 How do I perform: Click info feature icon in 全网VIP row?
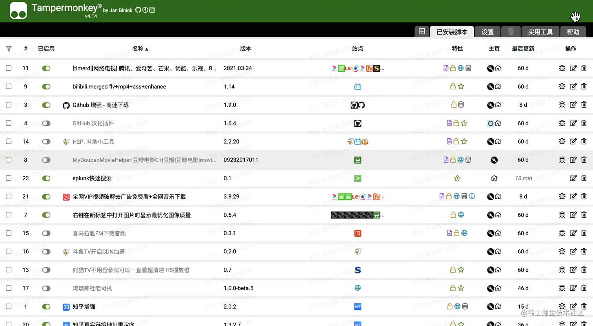[x=472, y=196]
